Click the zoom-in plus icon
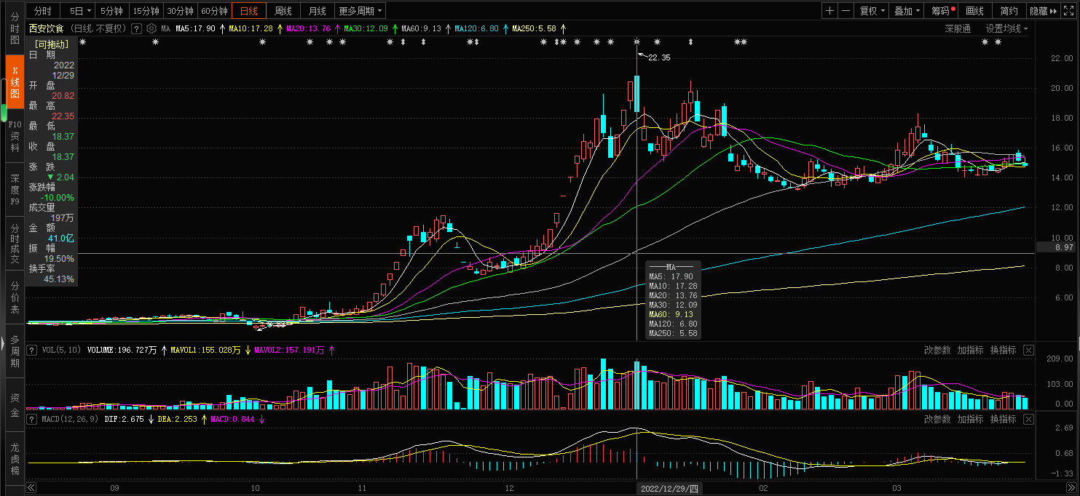The image size is (1080, 496). 830,11
